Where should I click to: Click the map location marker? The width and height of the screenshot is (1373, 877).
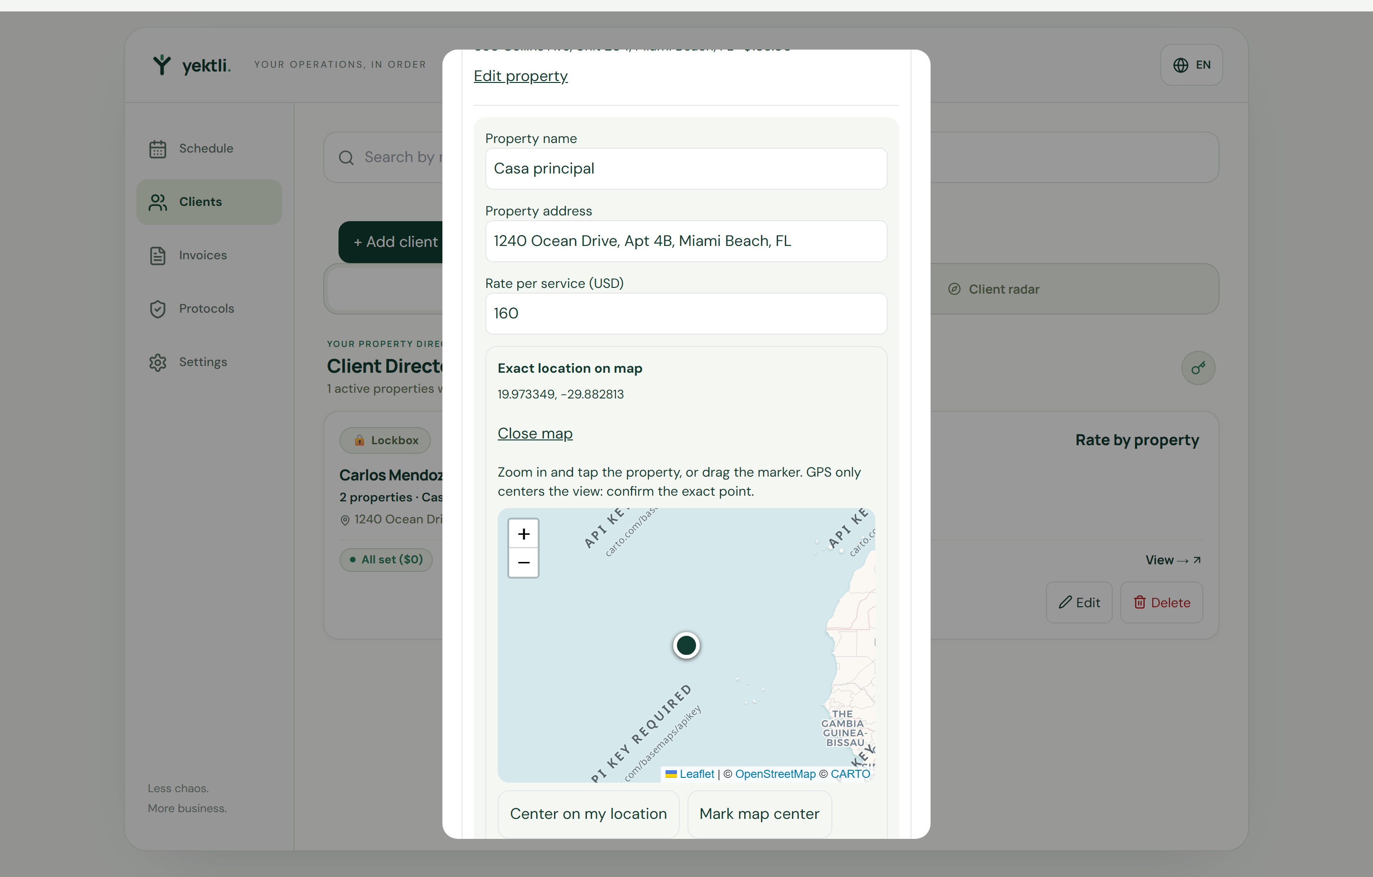pos(686,645)
